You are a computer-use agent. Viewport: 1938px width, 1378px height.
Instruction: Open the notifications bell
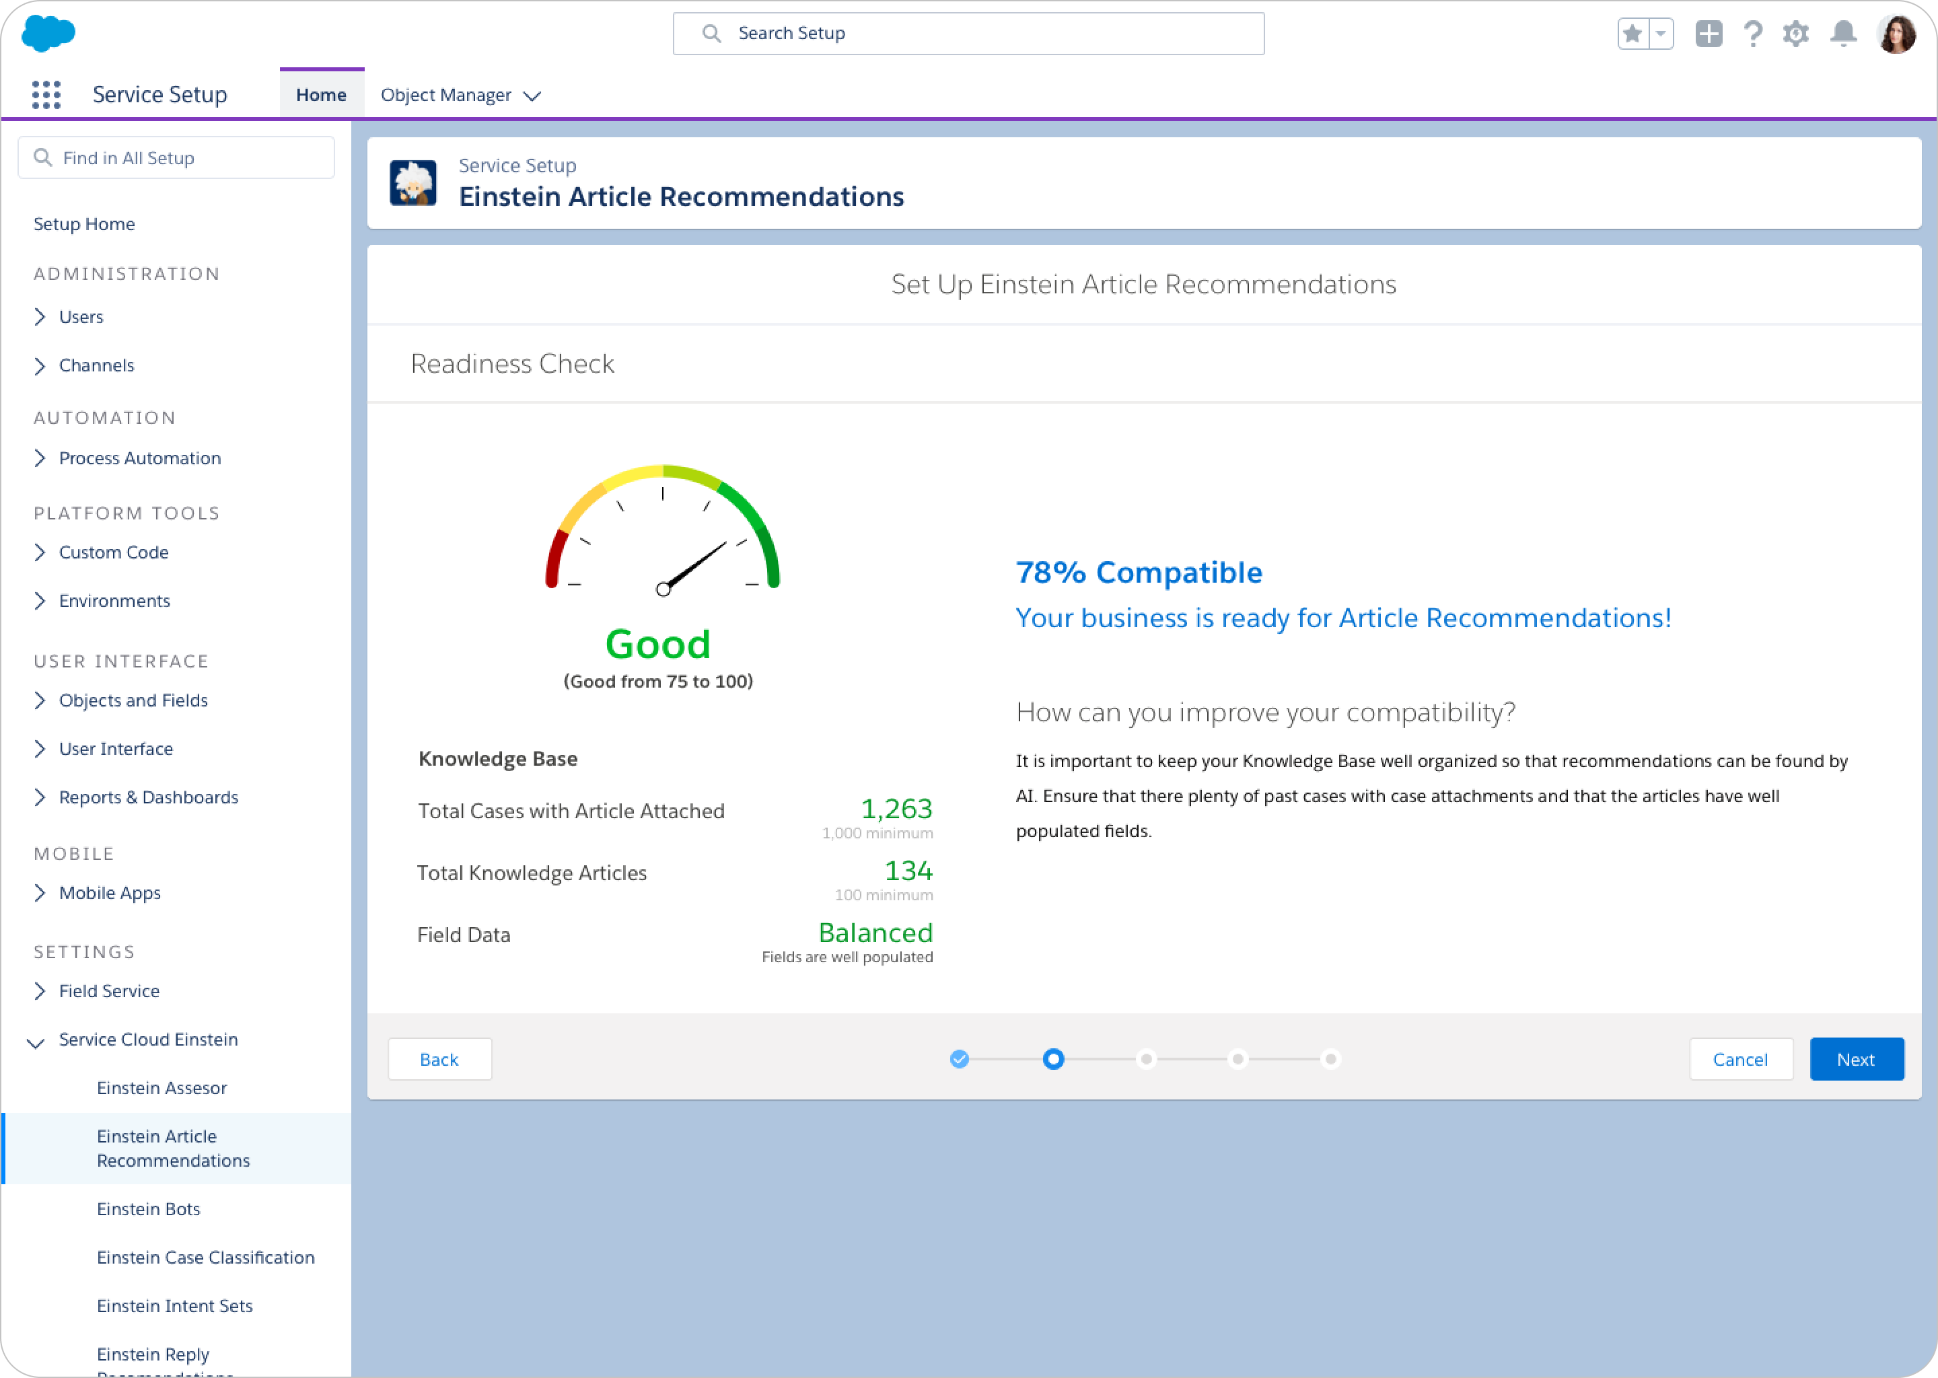point(1843,34)
